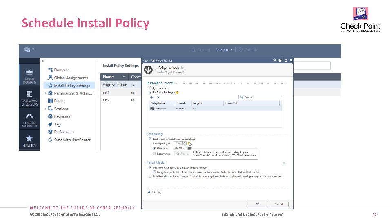This screenshot has height=220, width=392.
Task: Open Global Assignments
Action: tap(68, 77)
